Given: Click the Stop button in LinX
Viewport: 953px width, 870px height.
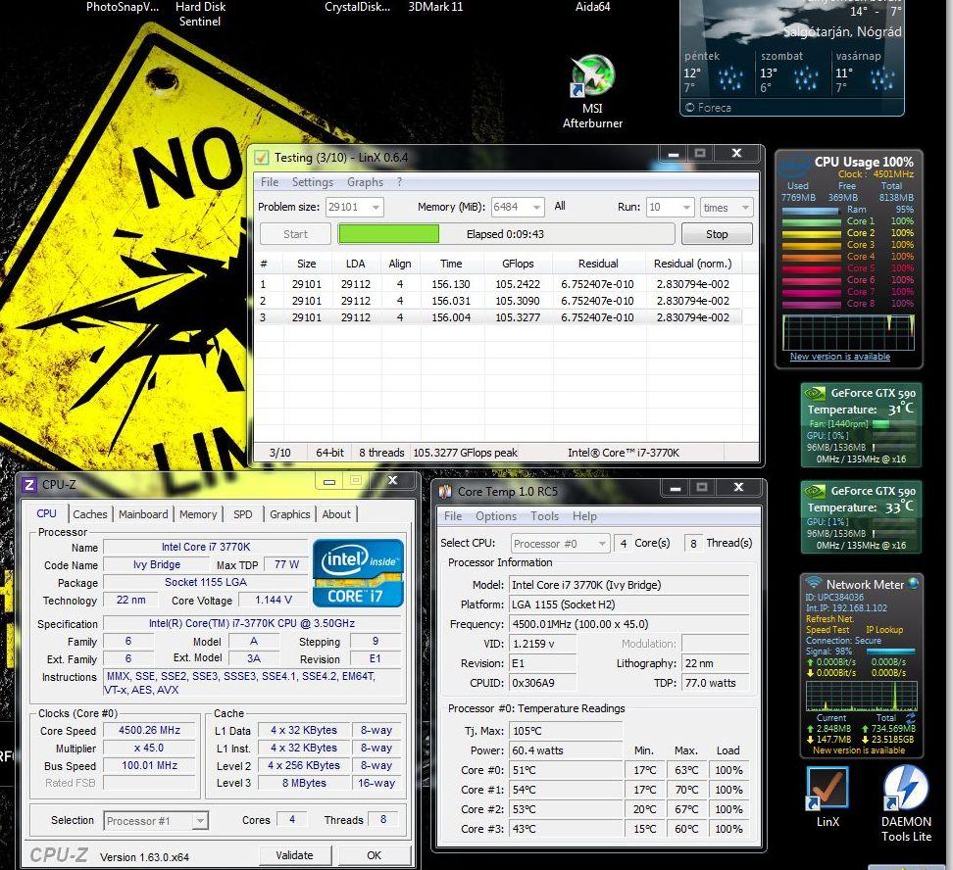Looking at the screenshot, I should (717, 234).
